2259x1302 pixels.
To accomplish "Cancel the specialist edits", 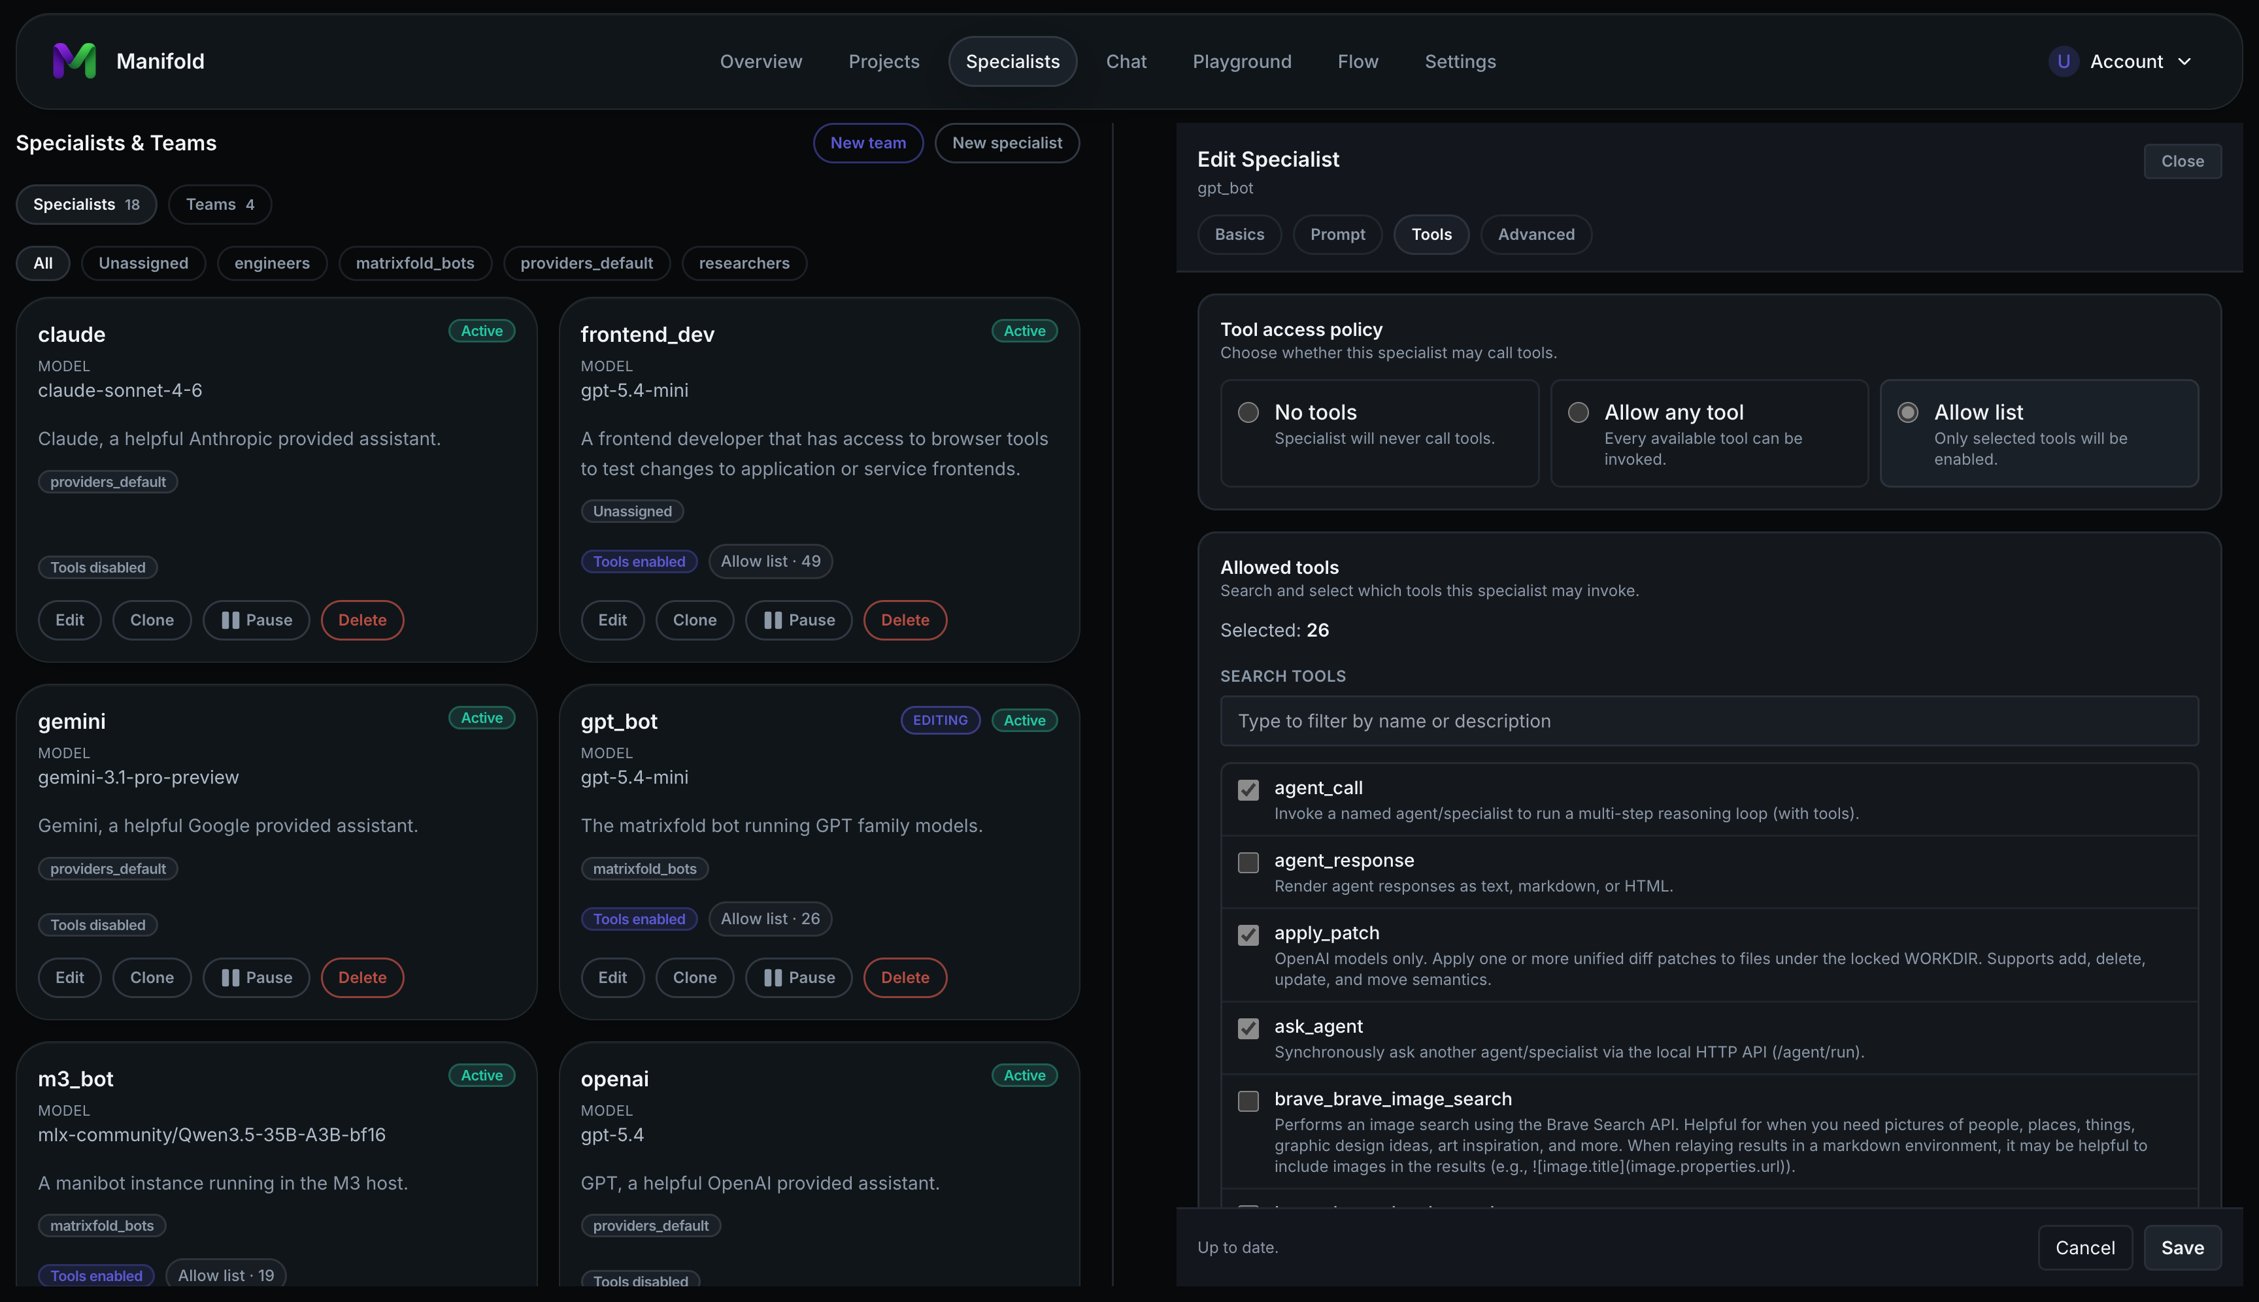I will click(2084, 1248).
